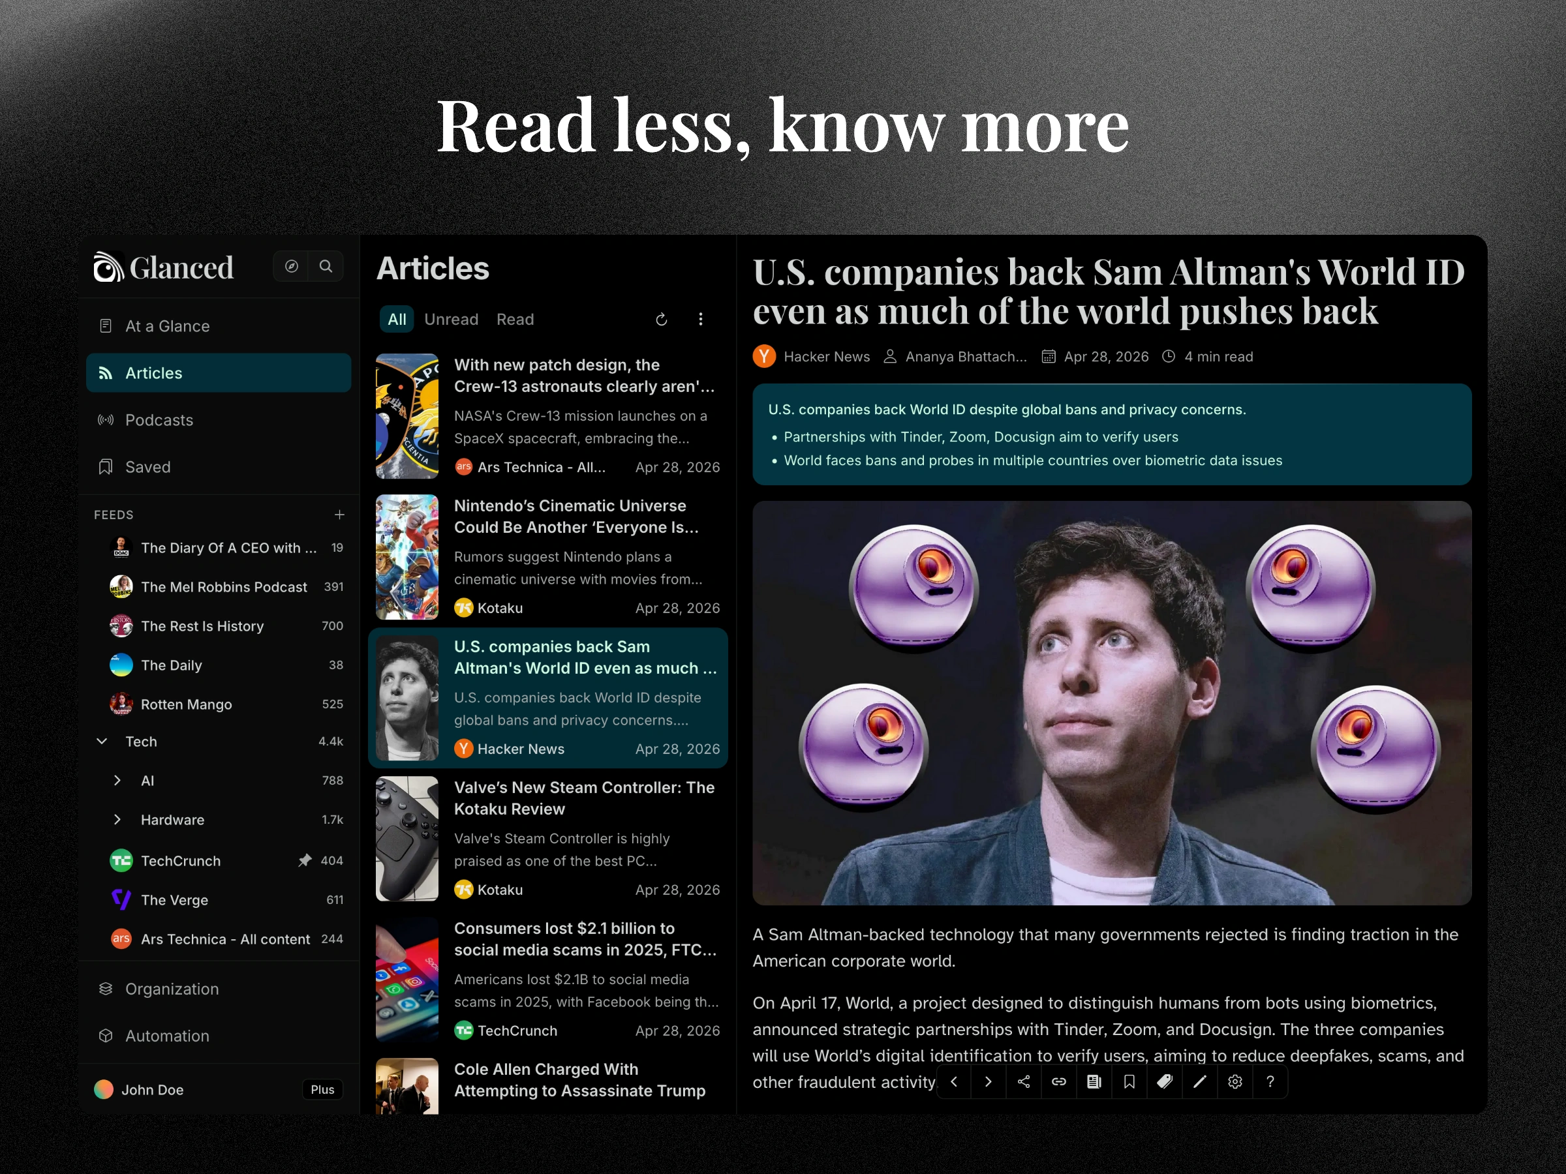Viewport: 1566px width, 1174px height.
Task: Go to the previous article in the reader toolbar
Action: [953, 1081]
